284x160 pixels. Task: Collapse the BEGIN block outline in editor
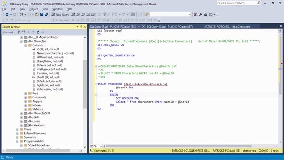[x=96, y=95]
